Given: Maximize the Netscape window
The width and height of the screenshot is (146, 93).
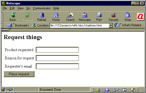Looking at the screenshot, I should pyautogui.click(x=137, y=3).
